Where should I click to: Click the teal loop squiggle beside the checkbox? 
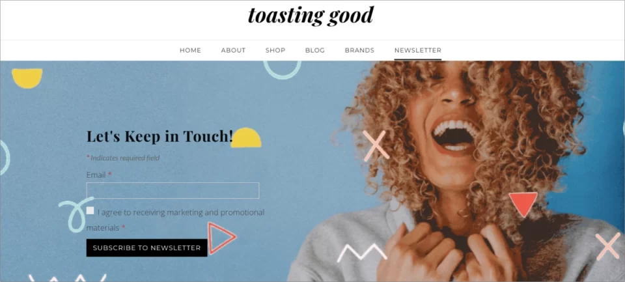(75, 214)
